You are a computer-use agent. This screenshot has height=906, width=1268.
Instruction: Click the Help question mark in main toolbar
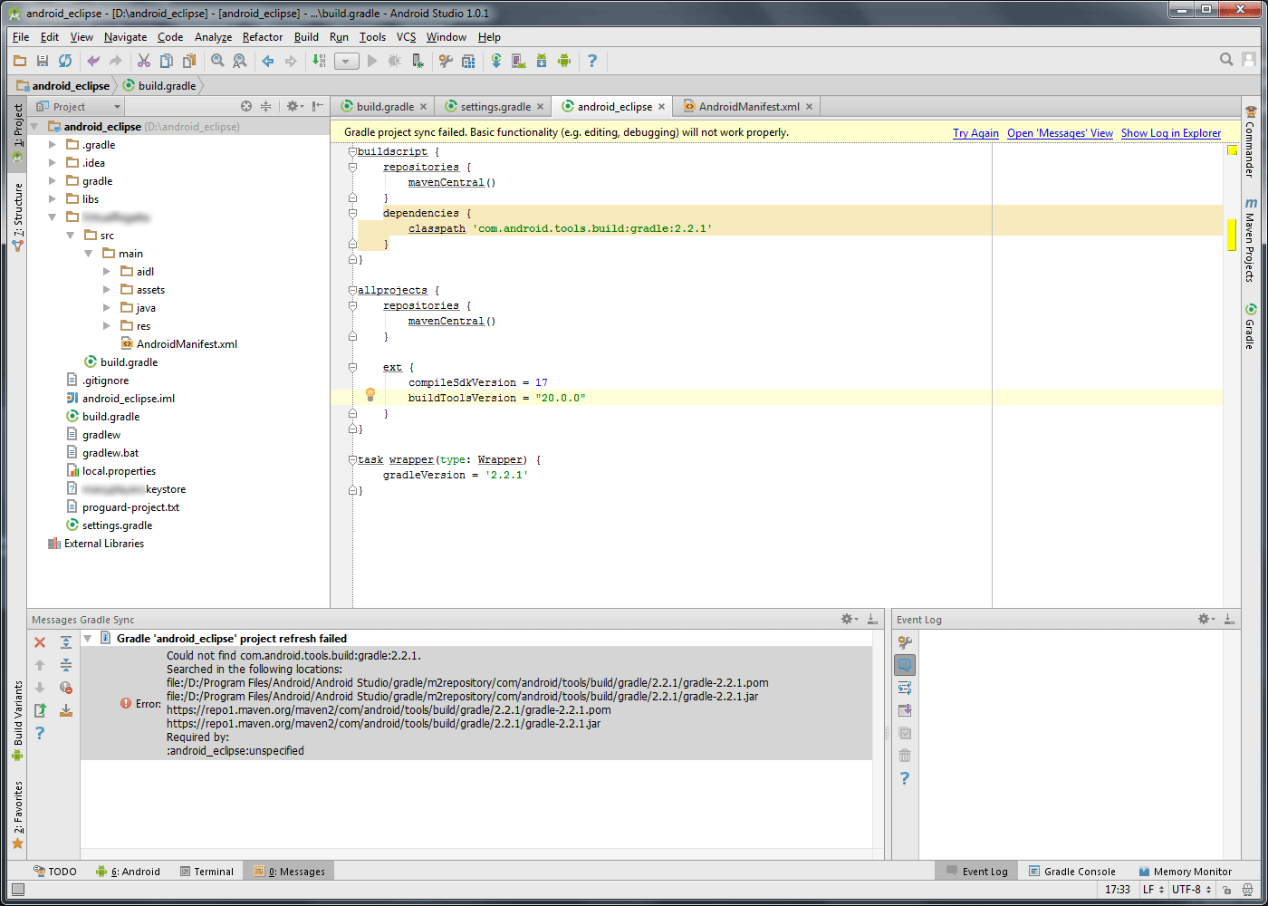point(592,61)
